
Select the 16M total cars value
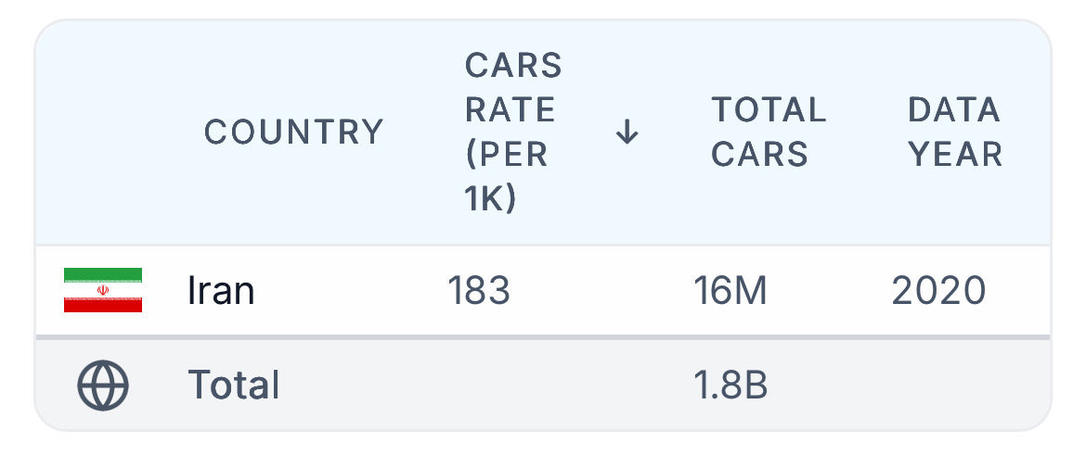(x=730, y=290)
